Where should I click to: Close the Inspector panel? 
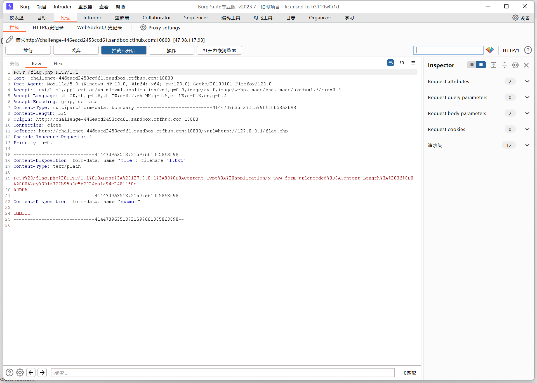point(526,65)
